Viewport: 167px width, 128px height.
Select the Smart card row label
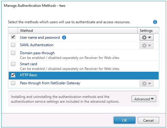coord(28,64)
